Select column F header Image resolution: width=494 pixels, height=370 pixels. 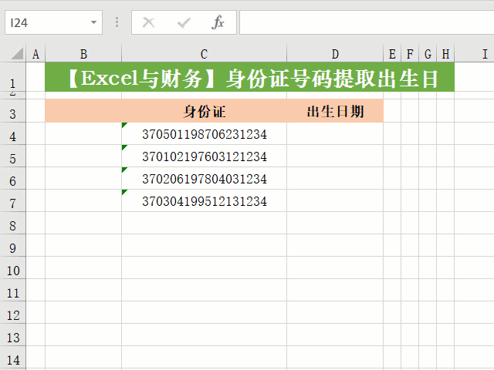[410, 54]
